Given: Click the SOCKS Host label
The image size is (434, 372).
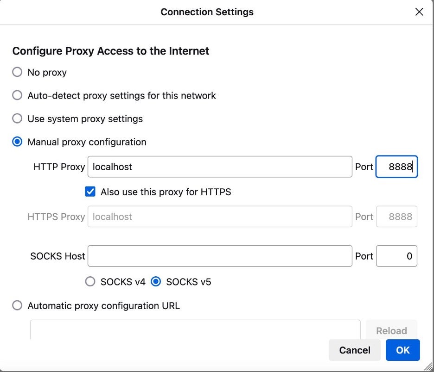Looking at the screenshot, I should [x=57, y=256].
